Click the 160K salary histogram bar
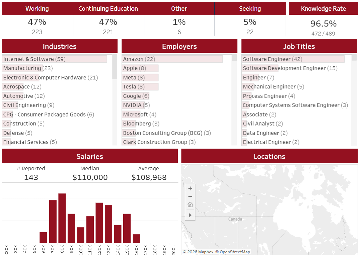 click(136, 239)
